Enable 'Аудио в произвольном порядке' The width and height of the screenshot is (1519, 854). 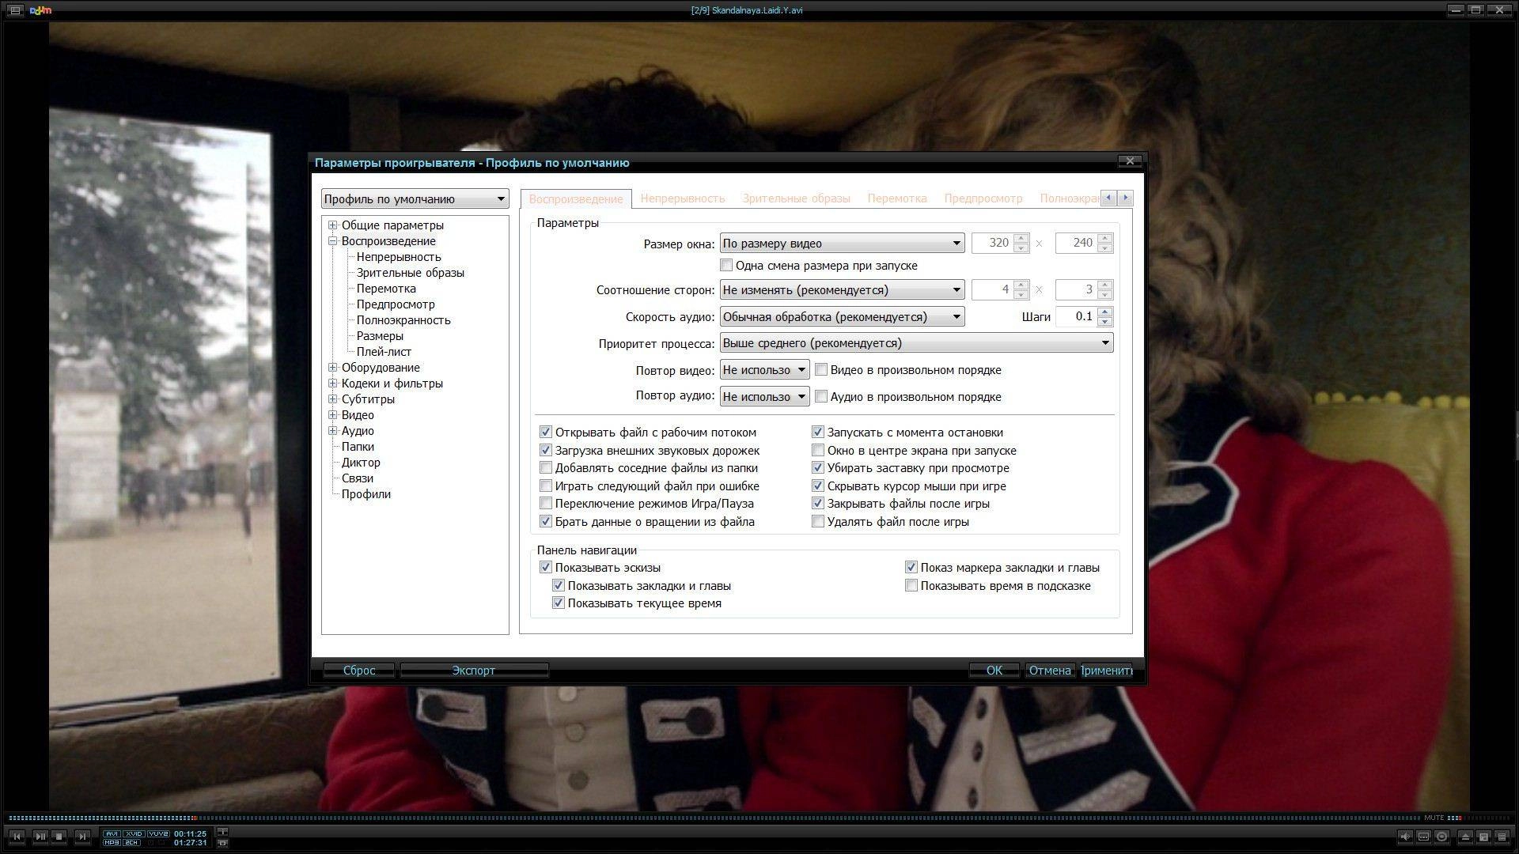(x=821, y=396)
